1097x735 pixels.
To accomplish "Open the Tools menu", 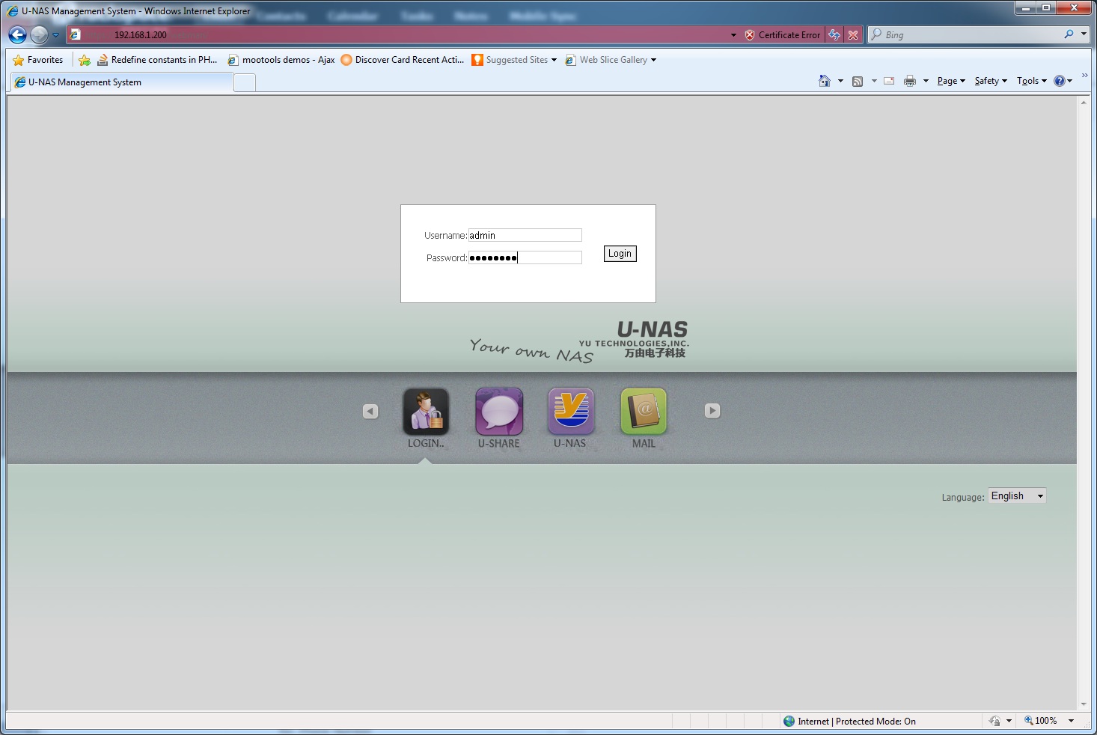I will point(1032,81).
